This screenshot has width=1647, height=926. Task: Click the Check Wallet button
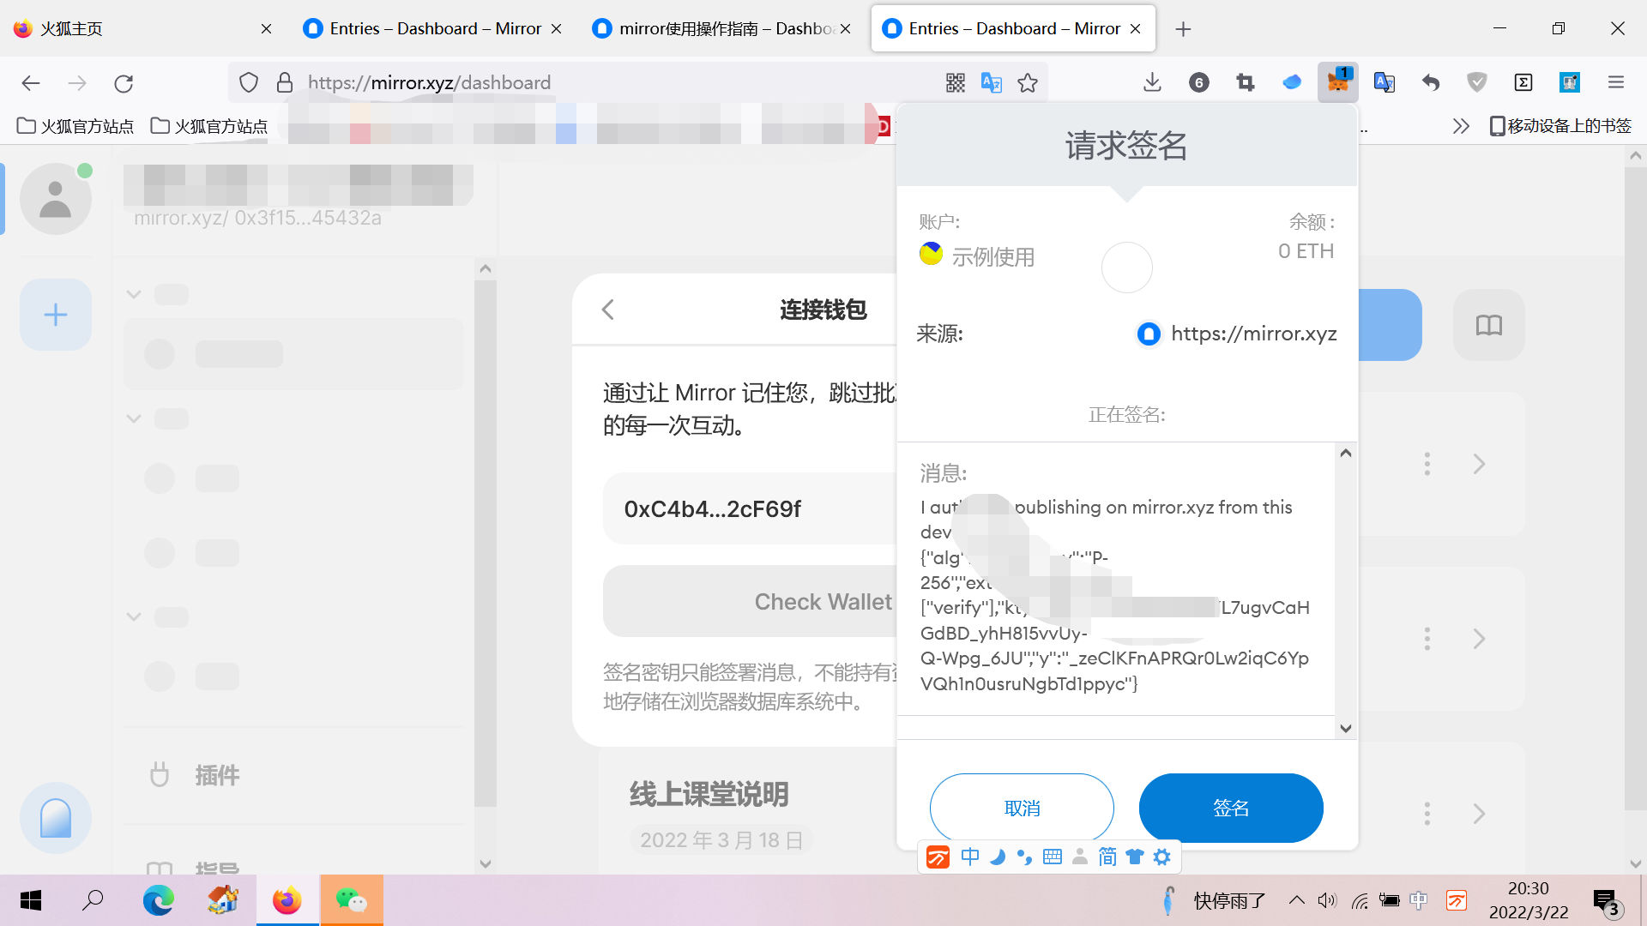[751, 601]
